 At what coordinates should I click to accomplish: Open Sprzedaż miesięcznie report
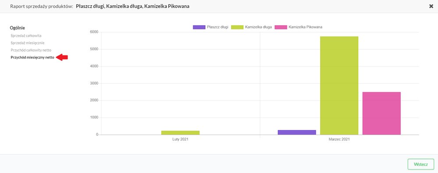click(x=27, y=43)
